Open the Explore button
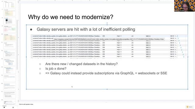195x109 pixels. (190, 107)
